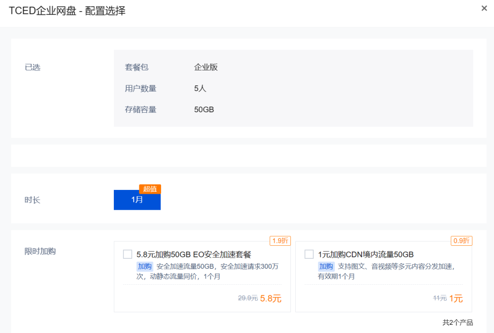Image resolution: width=494 pixels, height=333 pixels.
Task: Click the 1.9折 discount badge
Action: point(280,240)
